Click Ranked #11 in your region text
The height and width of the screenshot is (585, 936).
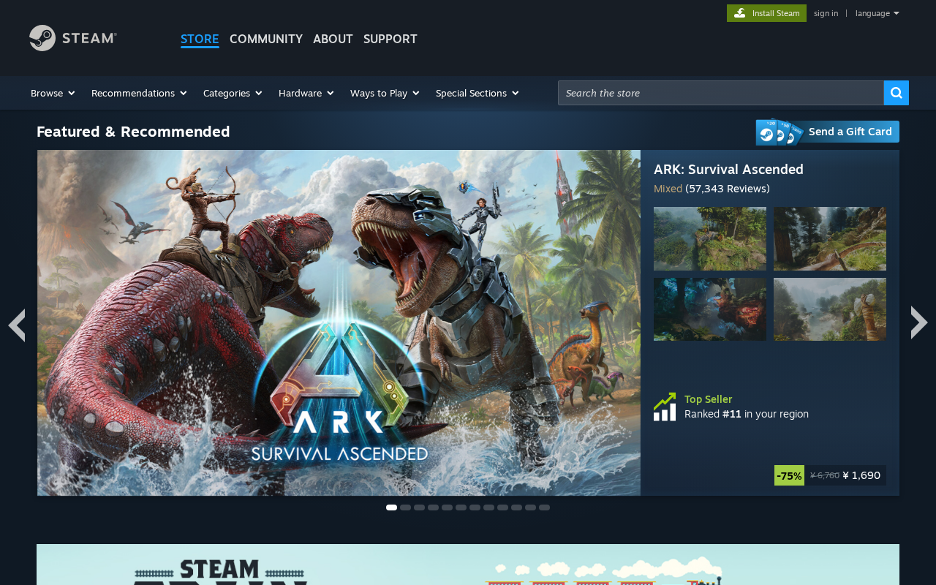tap(747, 414)
